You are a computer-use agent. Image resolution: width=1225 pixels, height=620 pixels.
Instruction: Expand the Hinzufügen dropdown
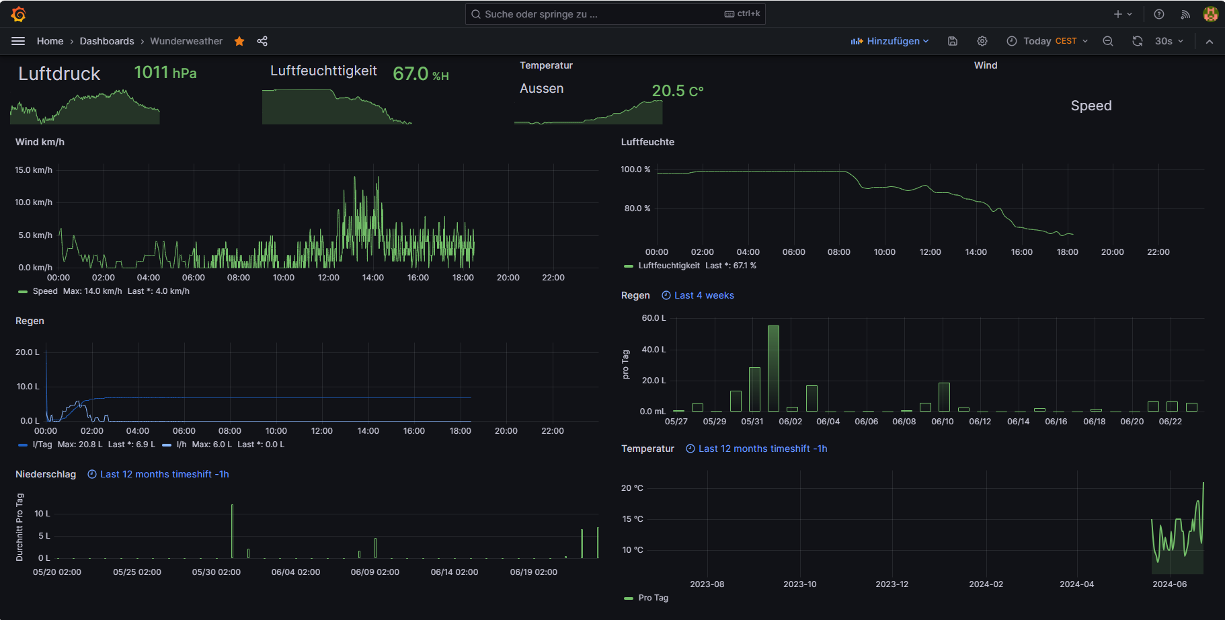[x=890, y=41]
